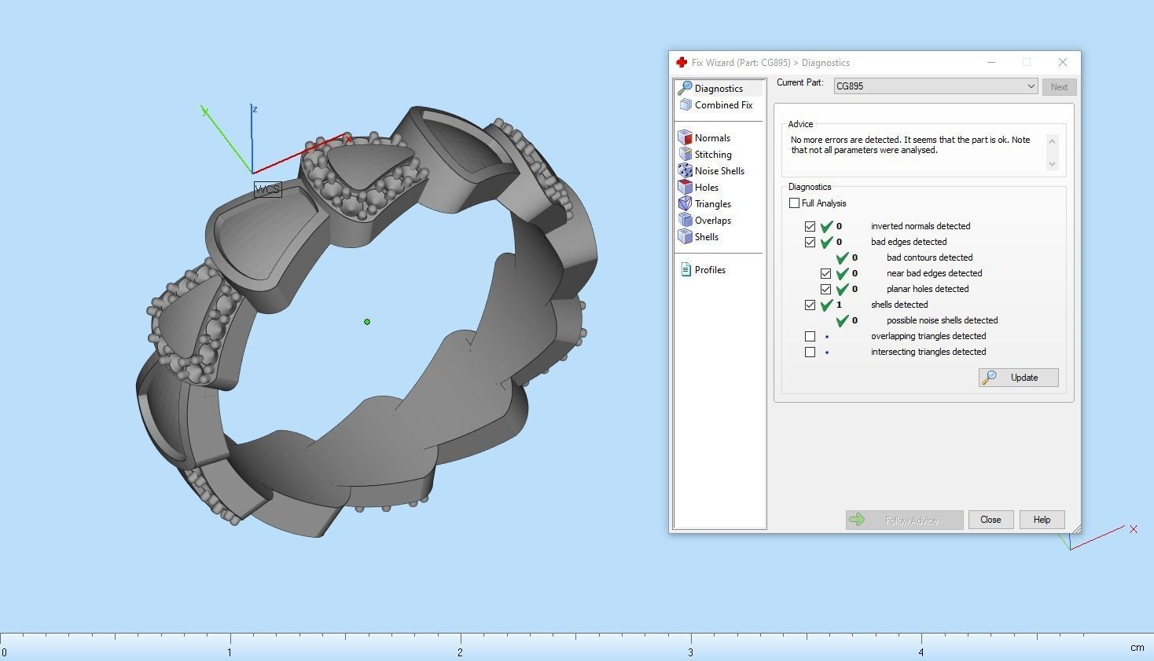Select the Holes page
Viewport: 1154px width, 661px height.
[707, 187]
